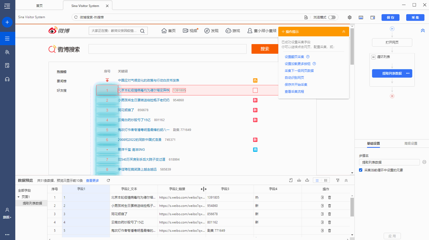Open customer service headset icon in sidebar
Screen dimensions: 429x240
(x=7, y=79)
